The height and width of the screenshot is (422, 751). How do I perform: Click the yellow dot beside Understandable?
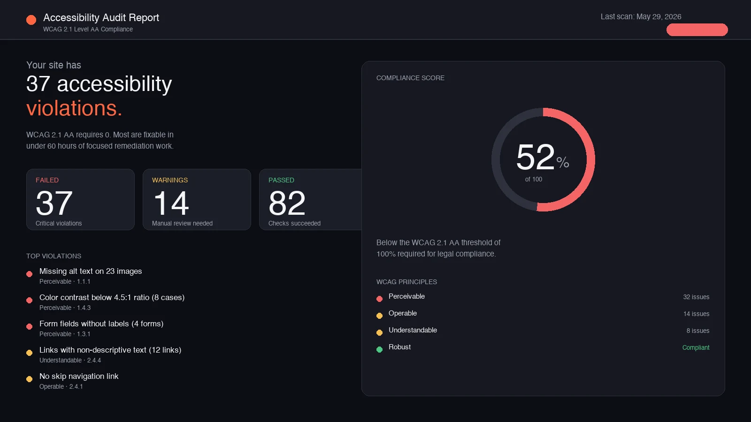(379, 332)
